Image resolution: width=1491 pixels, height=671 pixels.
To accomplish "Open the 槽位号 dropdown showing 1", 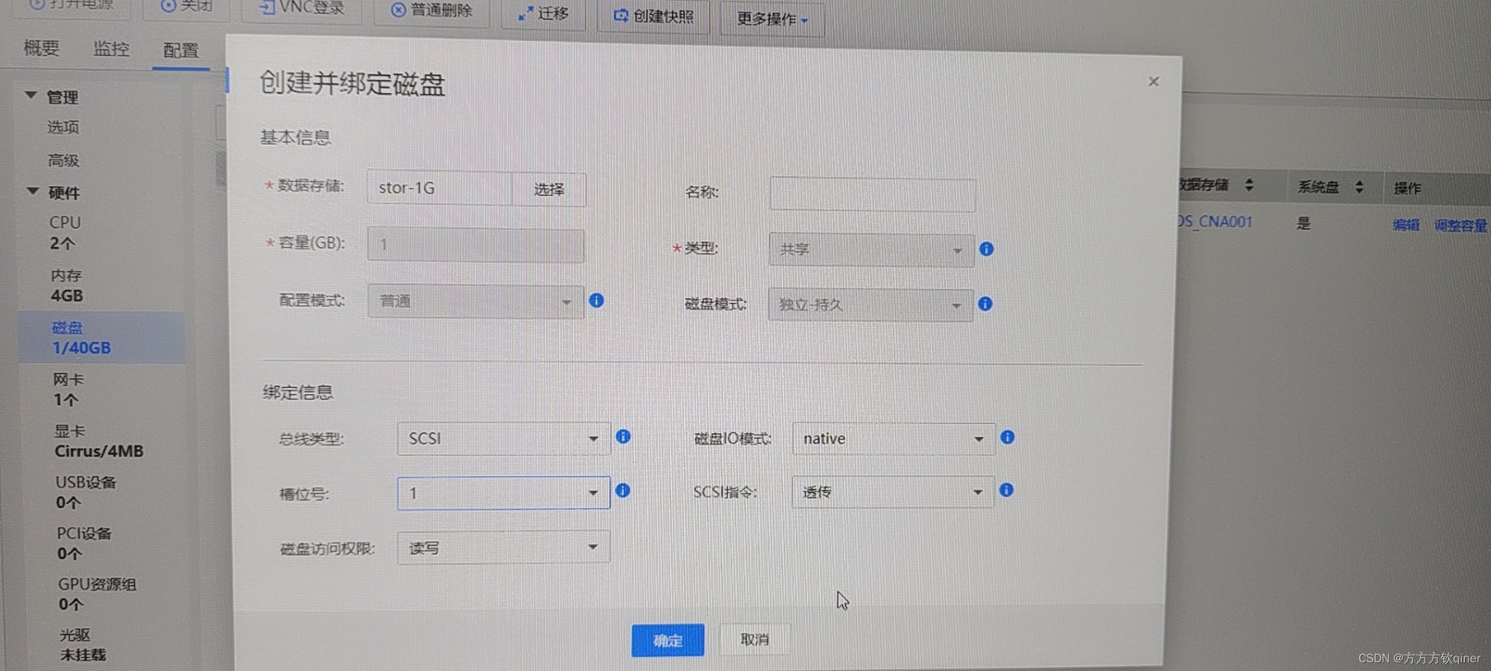I will pos(504,493).
